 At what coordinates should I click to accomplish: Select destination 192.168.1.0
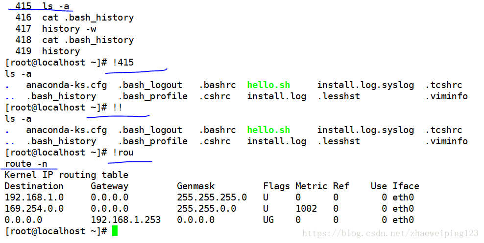click(34, 198)
